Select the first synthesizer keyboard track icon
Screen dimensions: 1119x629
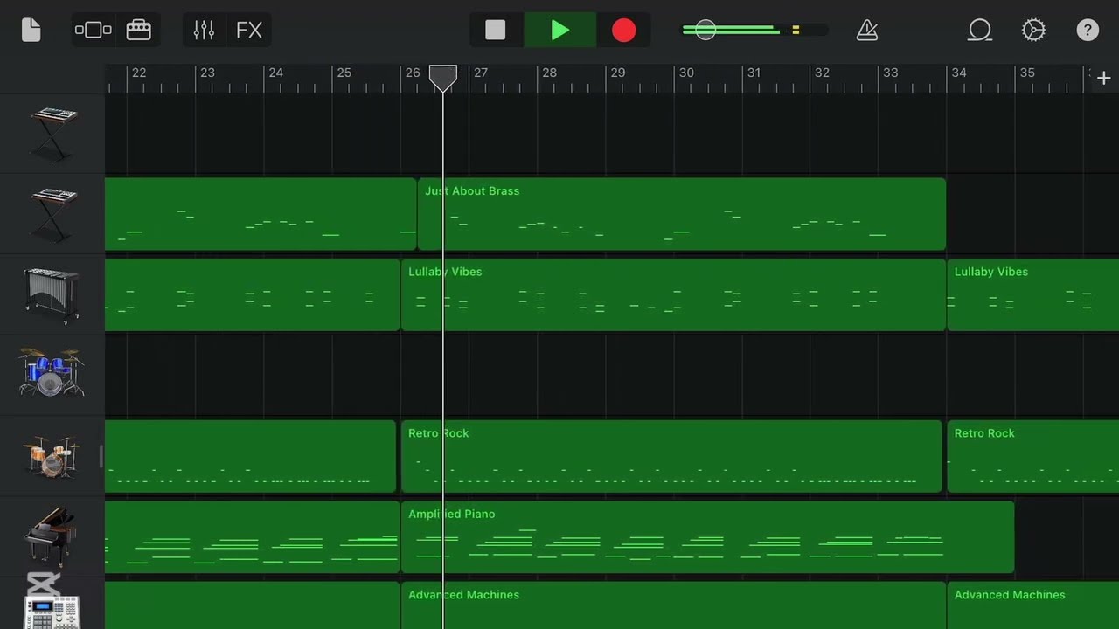click(x=52, y=133)
